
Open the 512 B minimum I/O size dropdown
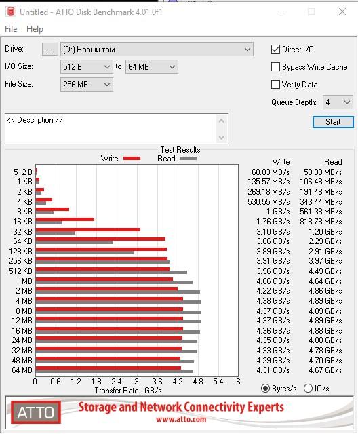click(87, 67)
